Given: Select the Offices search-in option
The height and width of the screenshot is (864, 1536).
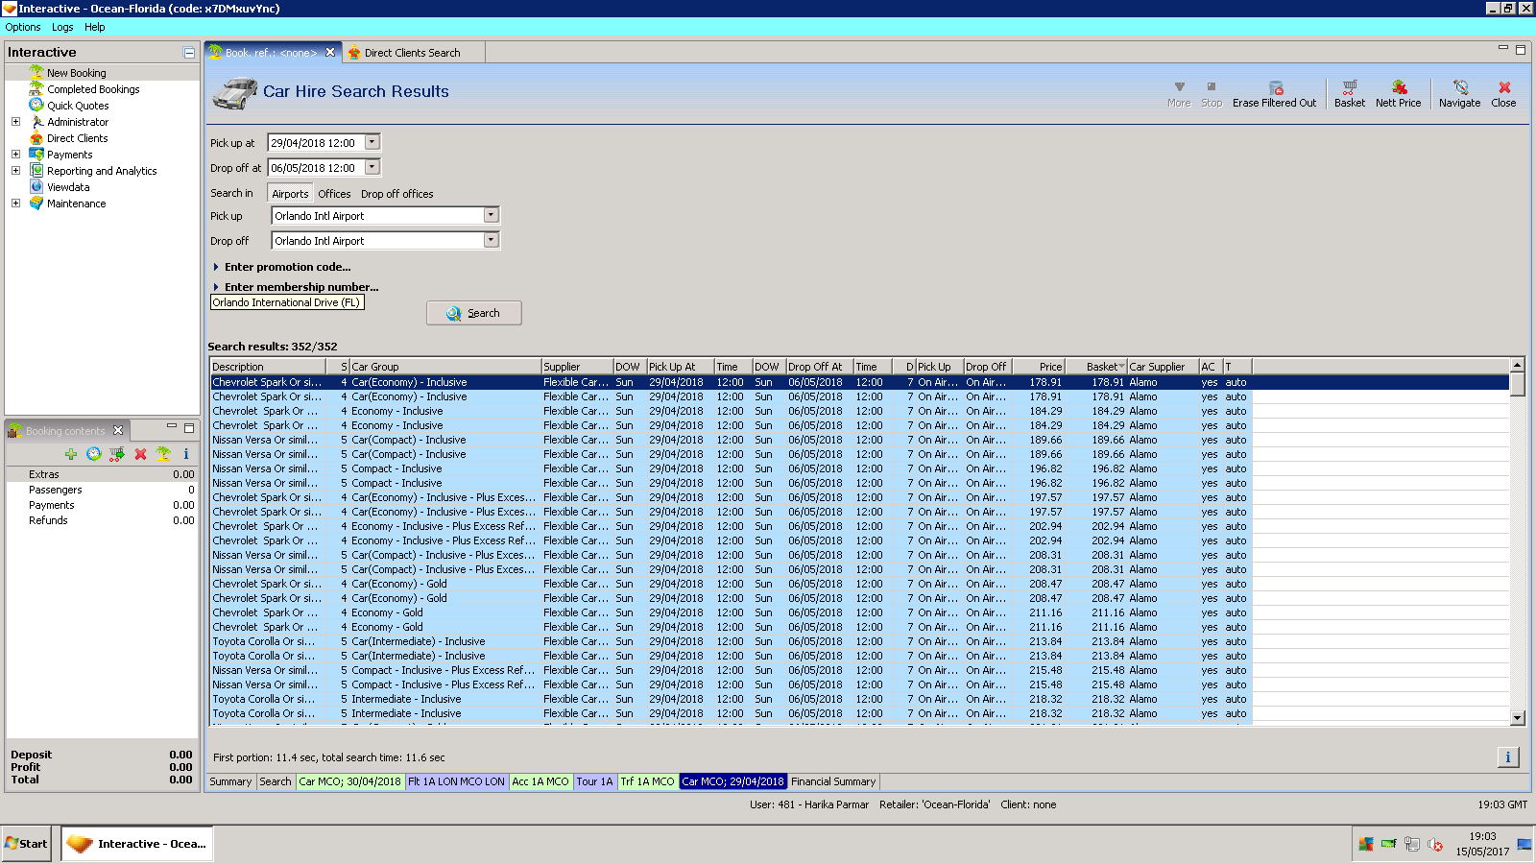Looking at the screenshot, I should point(334,194).
